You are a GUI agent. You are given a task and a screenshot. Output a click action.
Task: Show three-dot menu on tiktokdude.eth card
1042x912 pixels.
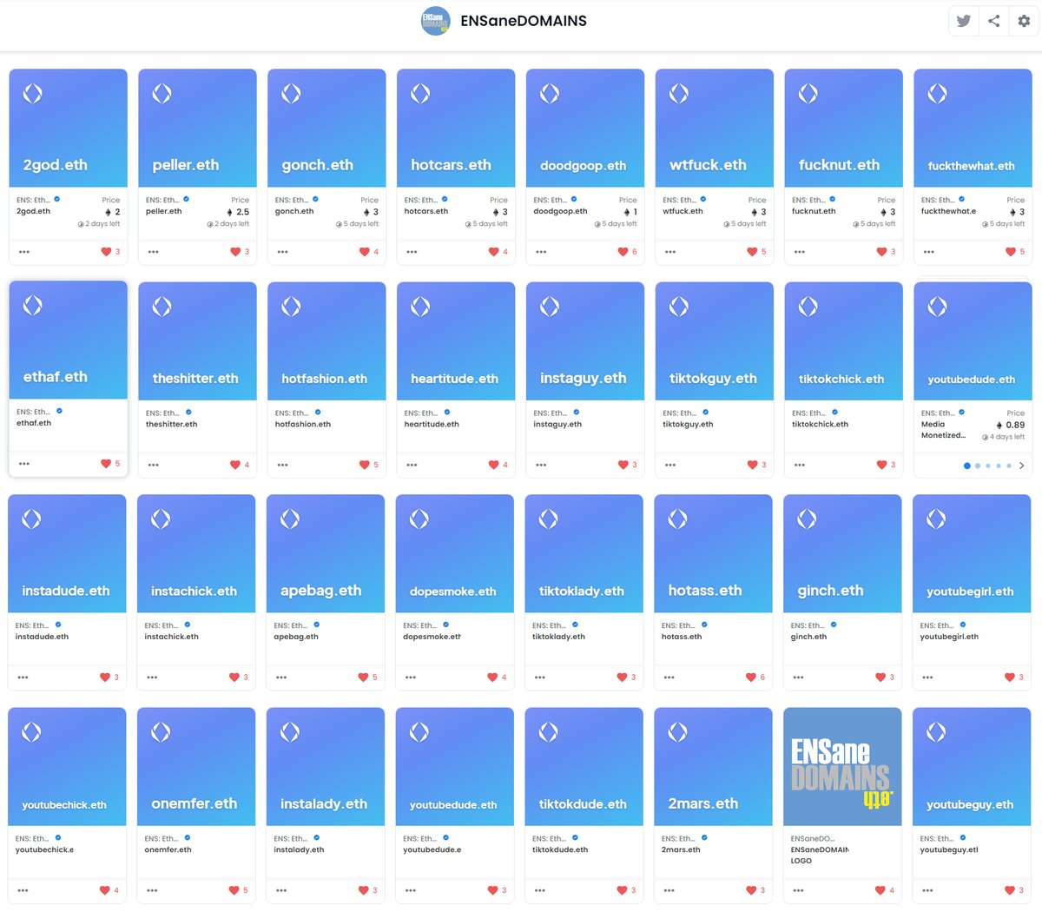540,890
